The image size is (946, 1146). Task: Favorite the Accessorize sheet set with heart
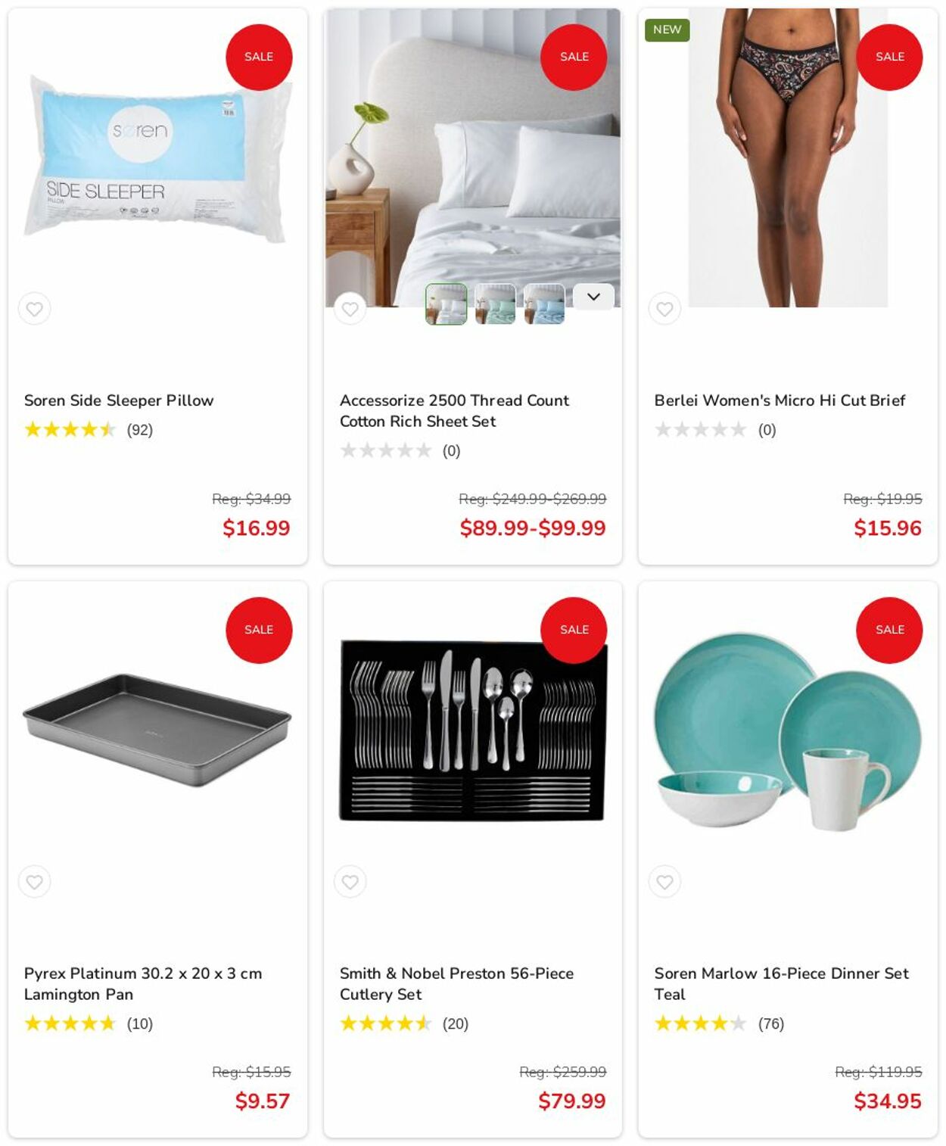(350, 309)
